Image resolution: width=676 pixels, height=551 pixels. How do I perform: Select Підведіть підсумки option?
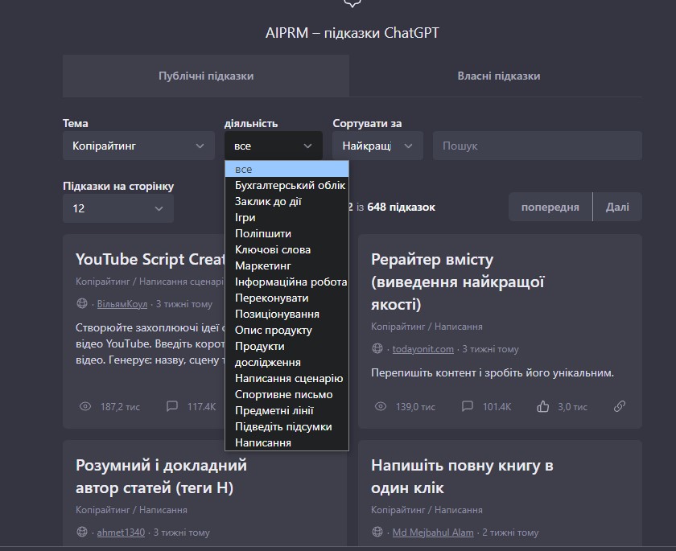(286, 426)
